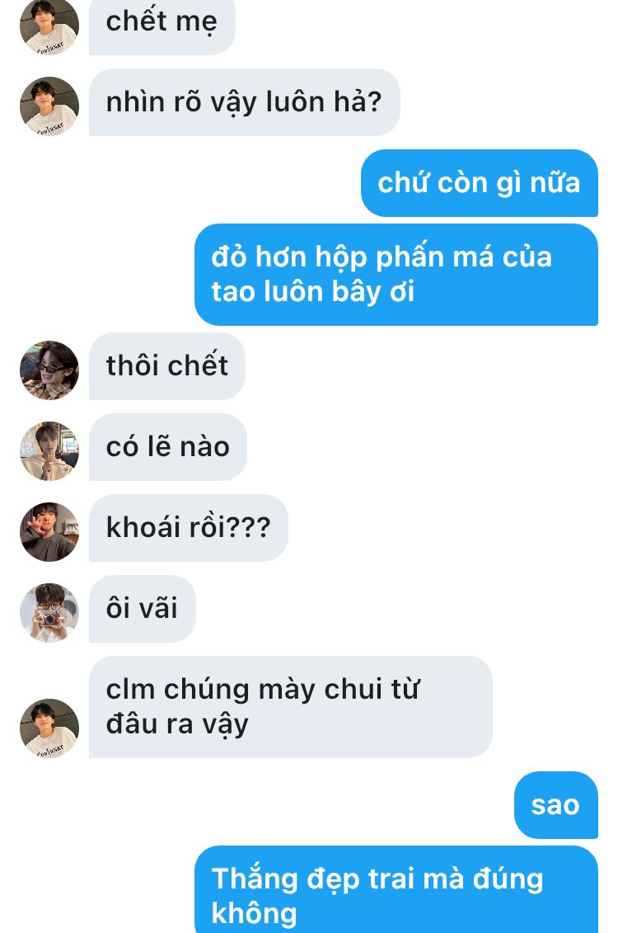The width and height of the screenshot is (618, 933).
Task: Open profile of sender of "thôi chết"
Action: tap(49, 370)
